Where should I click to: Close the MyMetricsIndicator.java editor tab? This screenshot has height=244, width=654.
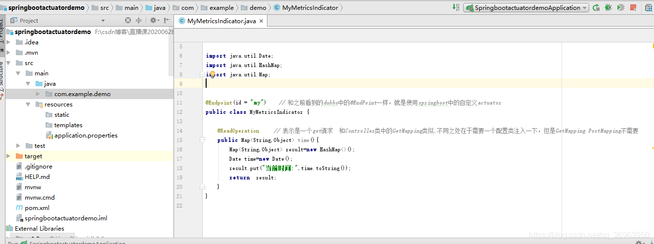click(x=261, y=21)
